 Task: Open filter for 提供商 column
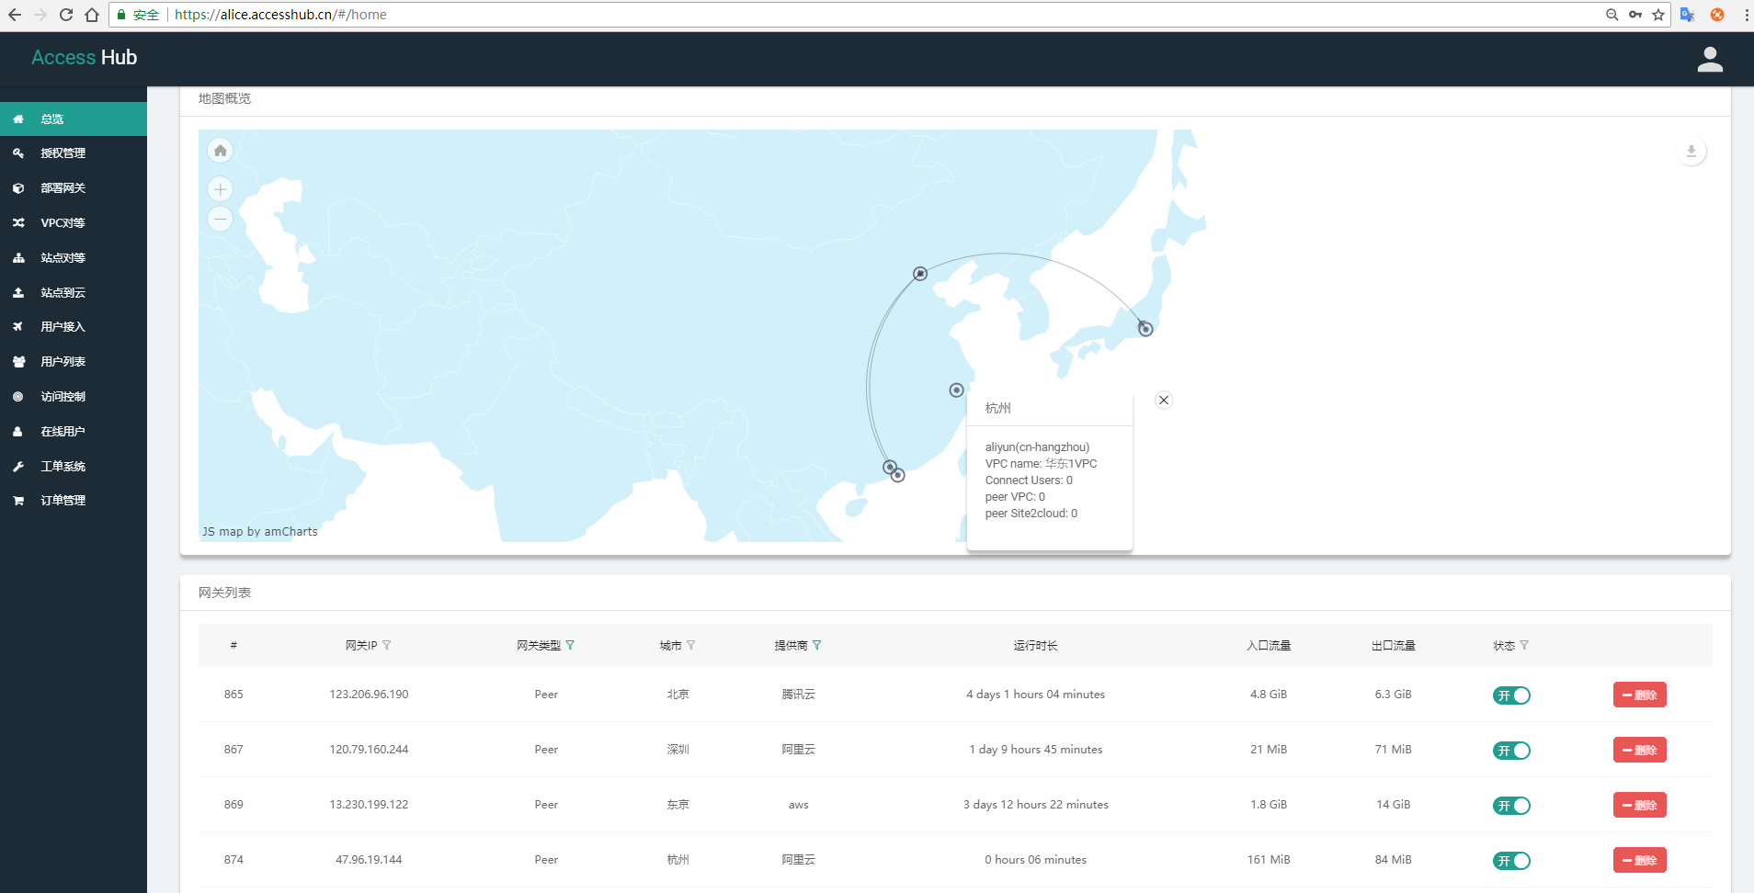coord(817,645)
